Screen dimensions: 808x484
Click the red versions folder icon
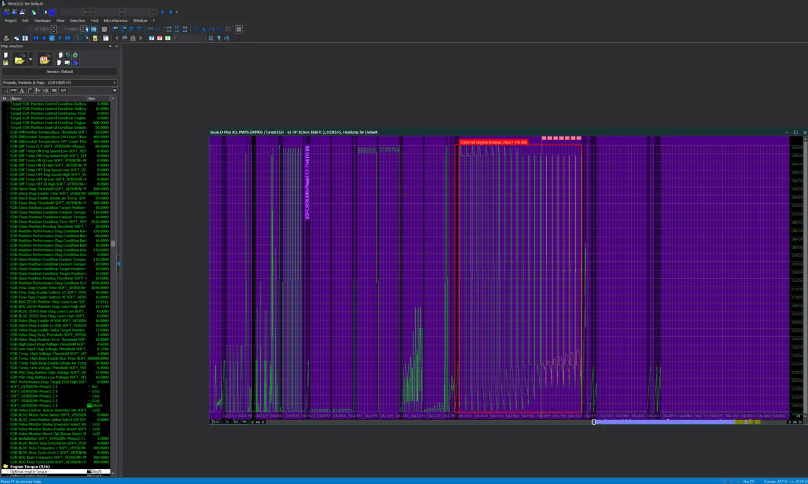point(45,59)
